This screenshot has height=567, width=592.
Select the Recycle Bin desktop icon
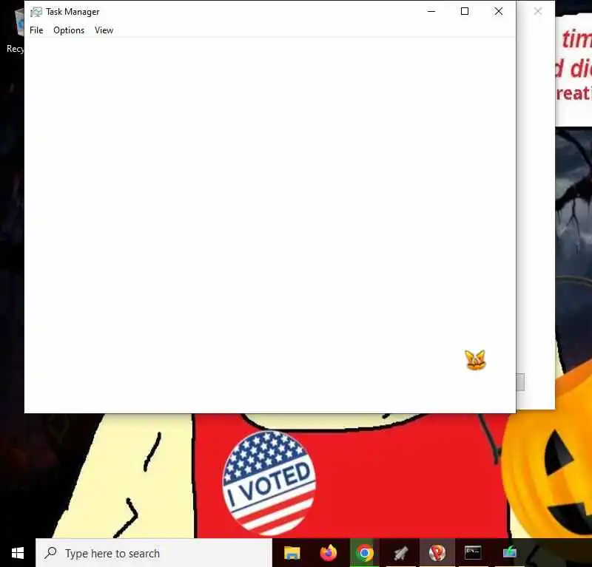click(15, 30)
